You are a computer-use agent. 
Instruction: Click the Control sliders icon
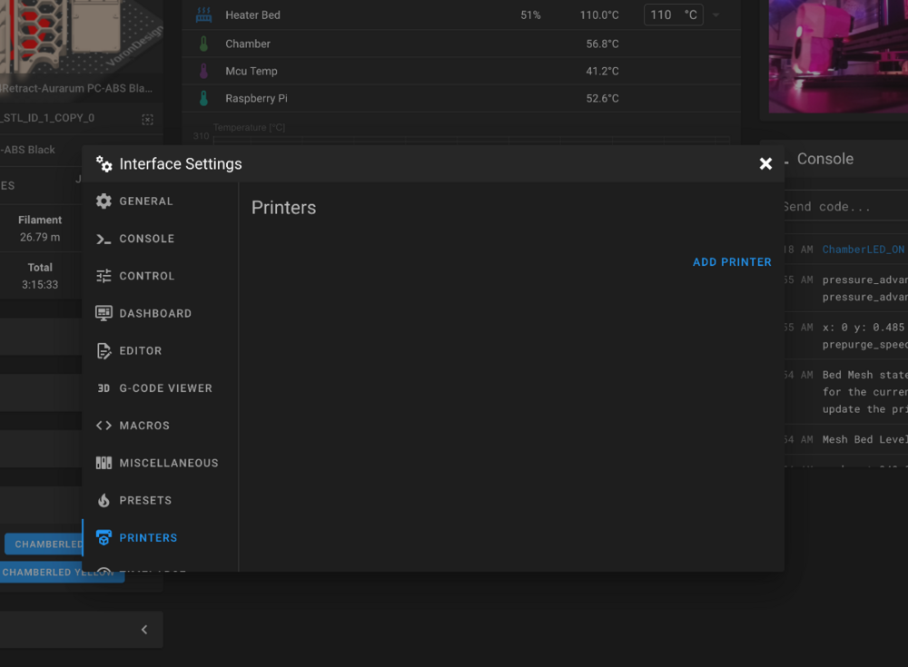pyautogui.click(x=104, y=276)
